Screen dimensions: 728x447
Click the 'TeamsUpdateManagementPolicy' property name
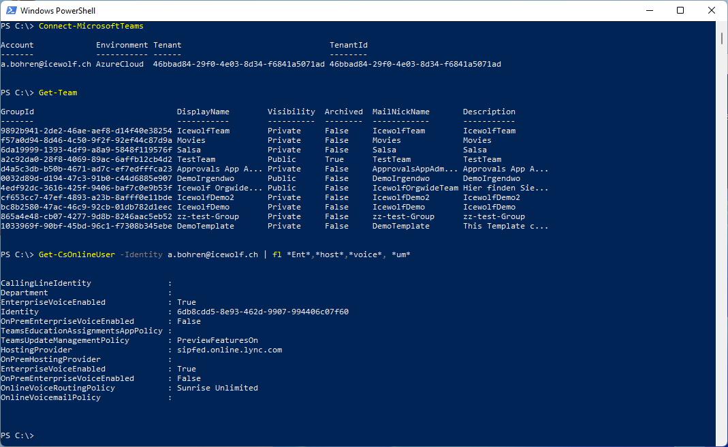coord(65,340)
